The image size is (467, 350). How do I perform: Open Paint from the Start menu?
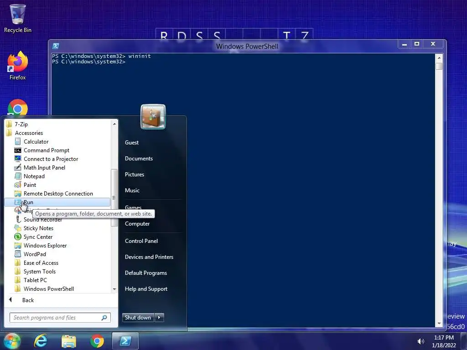point(30,185)
